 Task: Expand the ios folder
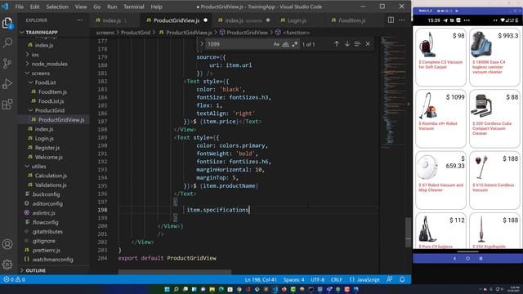tap(35, 55)
